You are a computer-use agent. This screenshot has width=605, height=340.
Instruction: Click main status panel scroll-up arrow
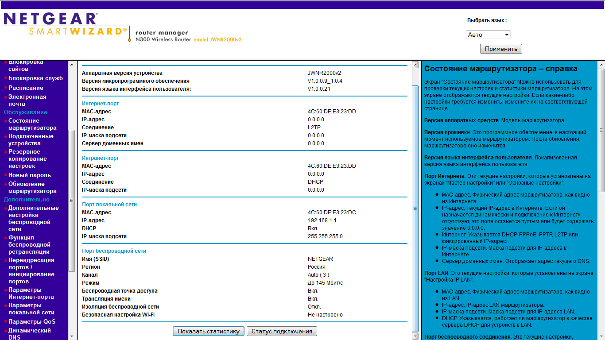[x=415, y=65]
